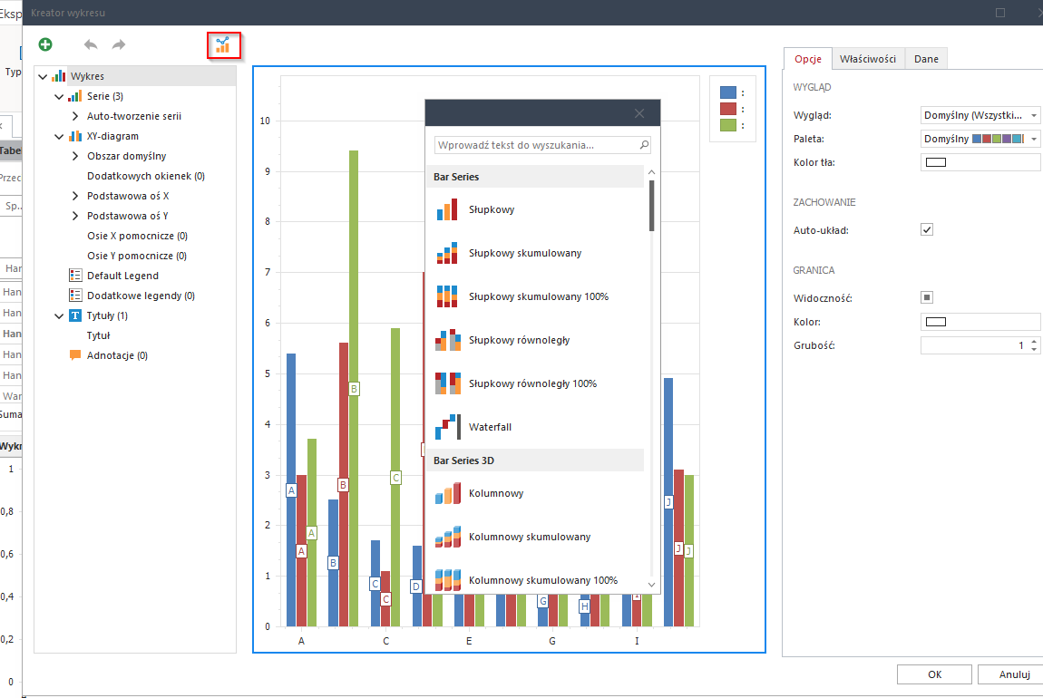This screenshot has height=698, width=1043.
Task: Select Dodatkowych okienek (0) item
Action: (x=146, y=176)
